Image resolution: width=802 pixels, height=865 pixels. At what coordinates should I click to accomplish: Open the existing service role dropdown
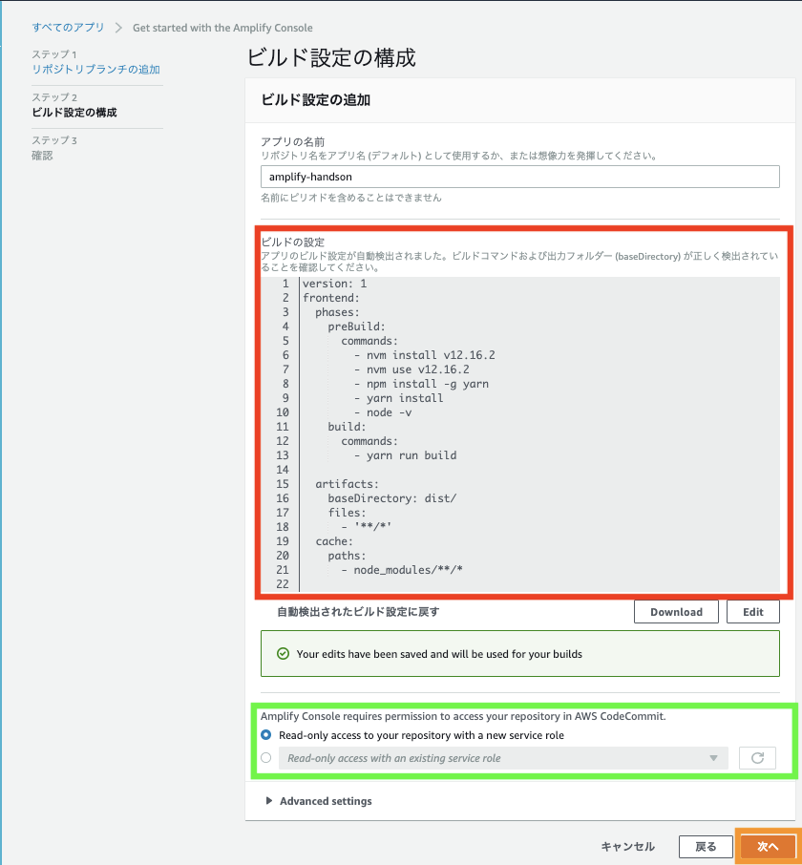pyautogui.click(x=503, y=758)
